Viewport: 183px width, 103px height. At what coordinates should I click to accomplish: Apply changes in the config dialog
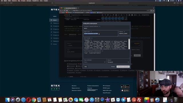click(x=123, y=67)
